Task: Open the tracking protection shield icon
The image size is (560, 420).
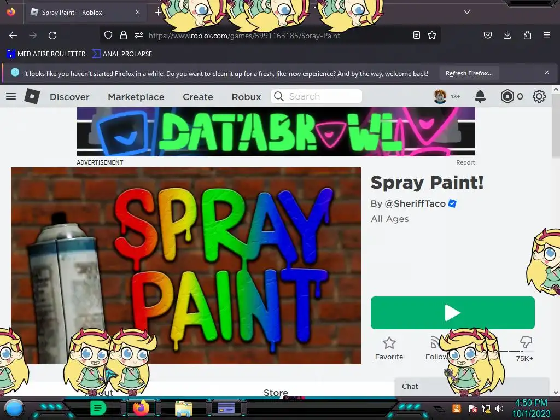Action: 108,35
